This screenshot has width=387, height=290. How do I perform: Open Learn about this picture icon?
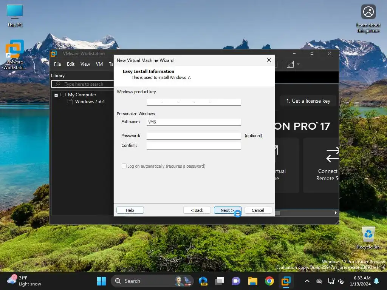tap(368, 19)
